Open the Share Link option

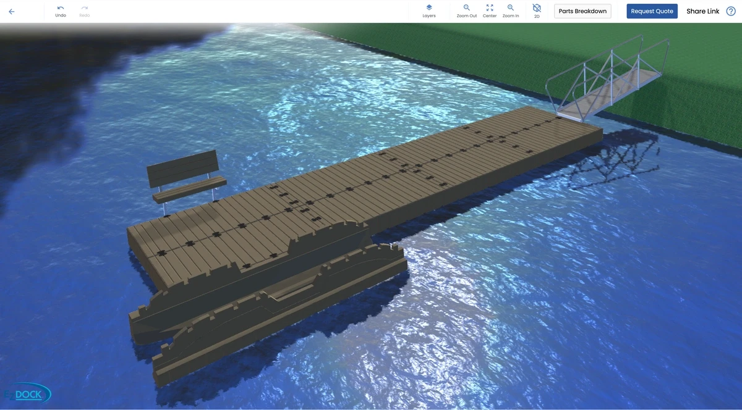703,11
